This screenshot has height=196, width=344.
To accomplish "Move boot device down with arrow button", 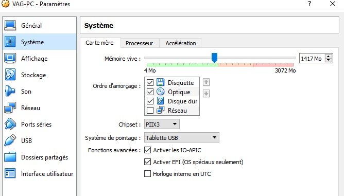I will (x=206, y=94).
